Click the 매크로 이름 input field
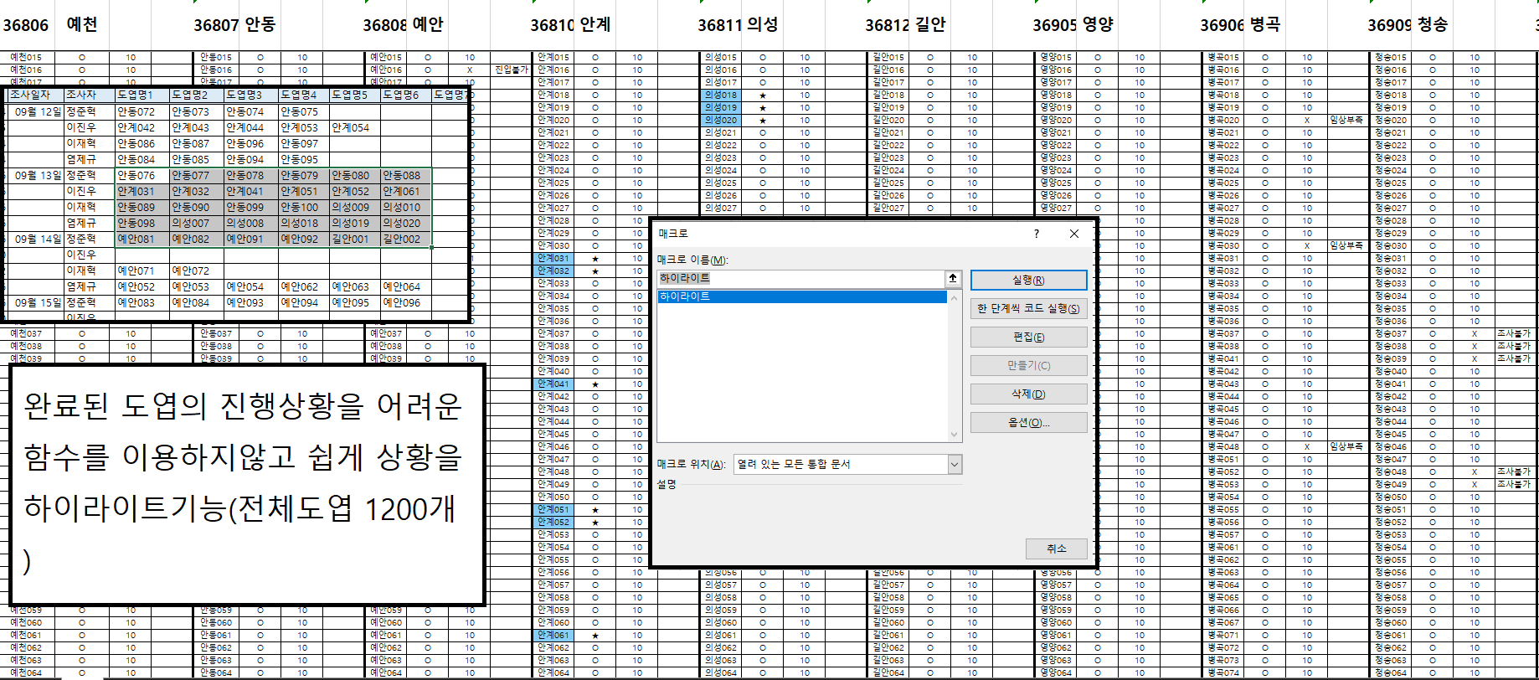Viewport: 1539px width, 680px height. click(801, 278)
